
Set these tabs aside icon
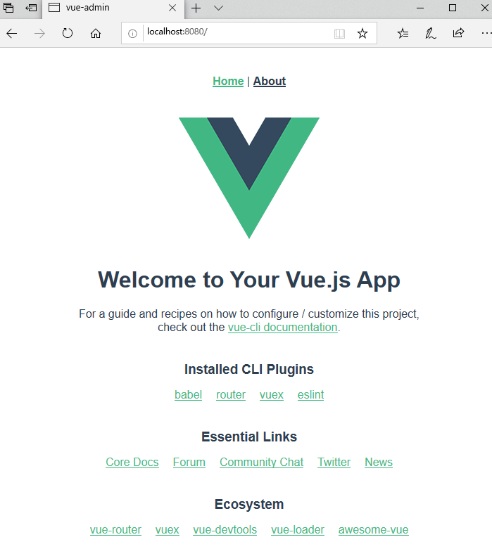coord(31,7)
